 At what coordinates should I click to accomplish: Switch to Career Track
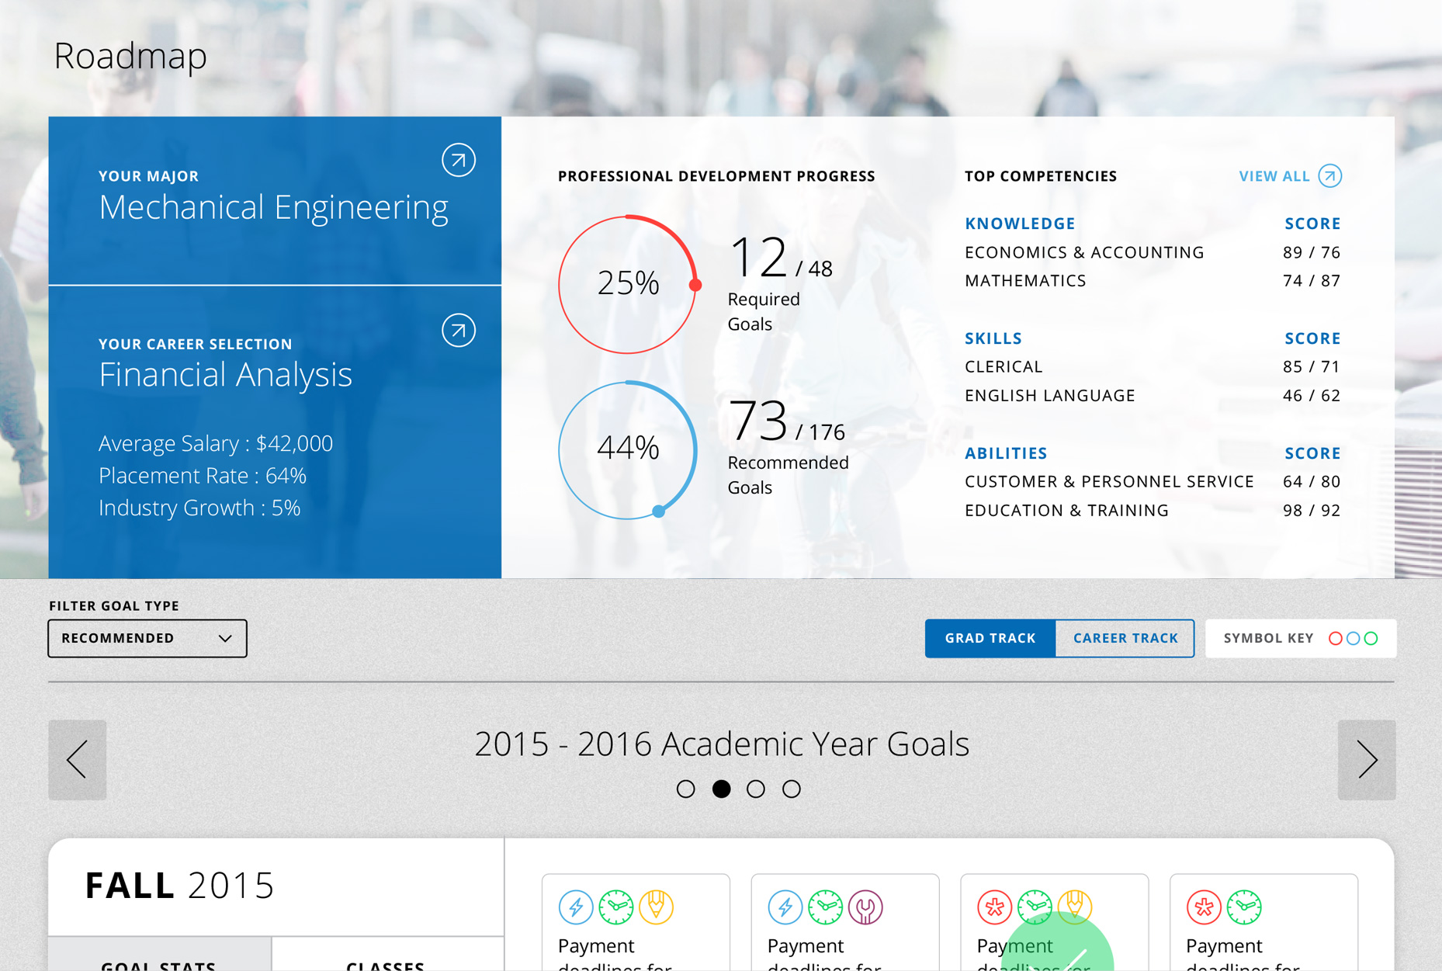click(1125, 638)
